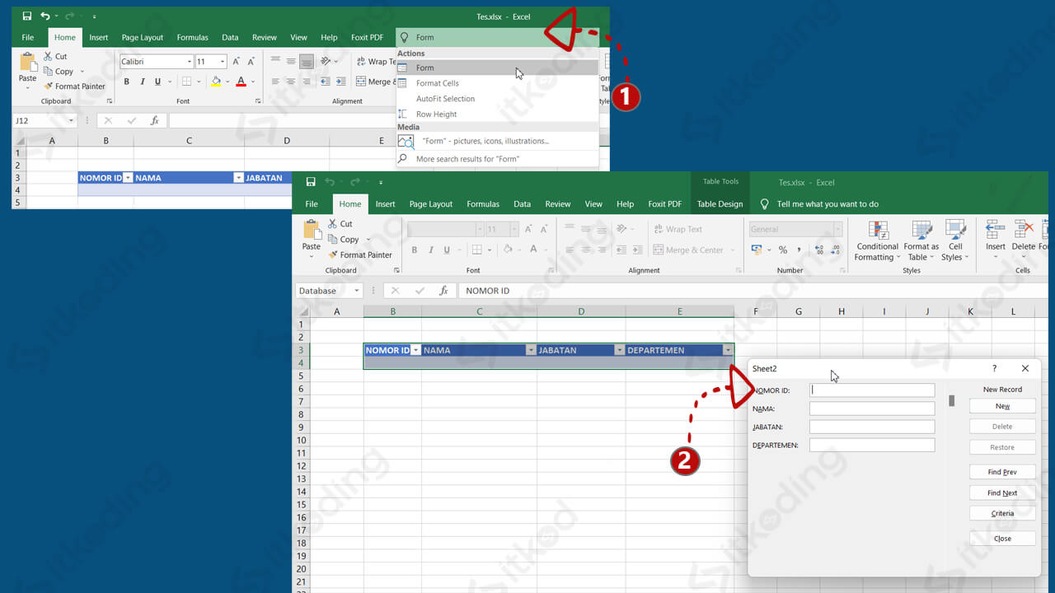Screen dimensions: 1055x593
Task: Click yellow fill color bucket in upper window
Action: [215, 82]
